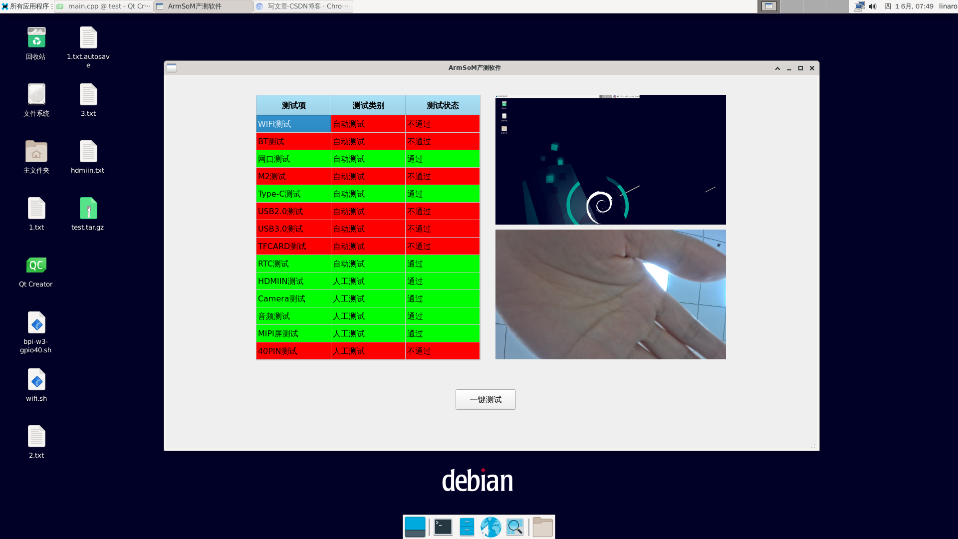Open the window menu icon in titlebar
Viewport: 958px width, 539px height.
pyautogui.click(x=172, y=68)
